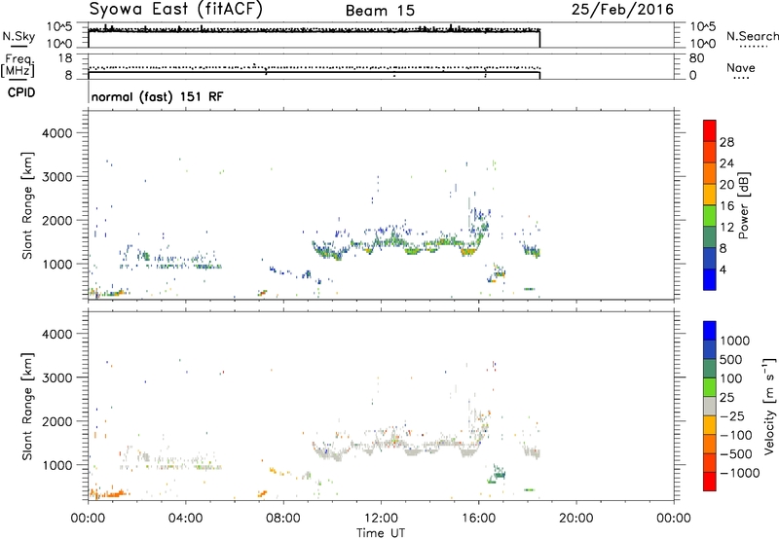Click the 'Beam 15' label
The height and width of the screenshot is (539, 779).
380,11
